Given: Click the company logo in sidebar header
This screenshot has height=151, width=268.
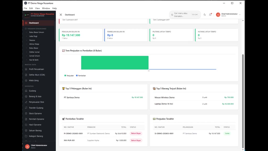Looking at the screenshot, I should pos(27,15).
